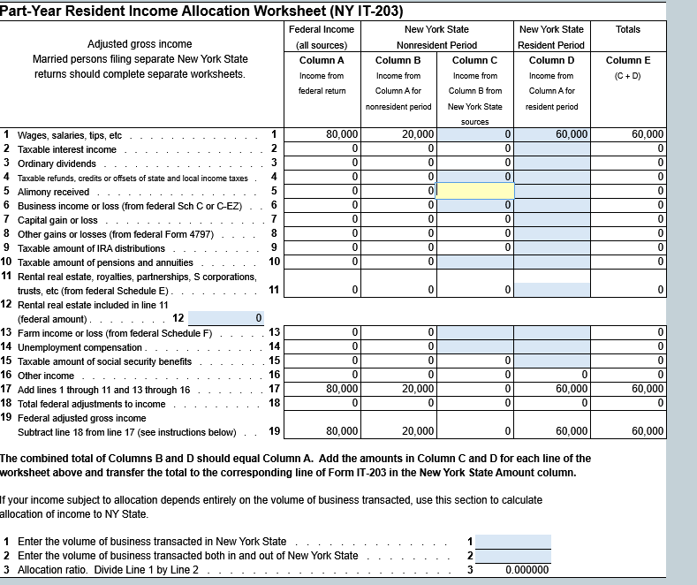Click the Column E header
Image resolution: width=697 pixels, height=585 pixels.
(628, 60)
